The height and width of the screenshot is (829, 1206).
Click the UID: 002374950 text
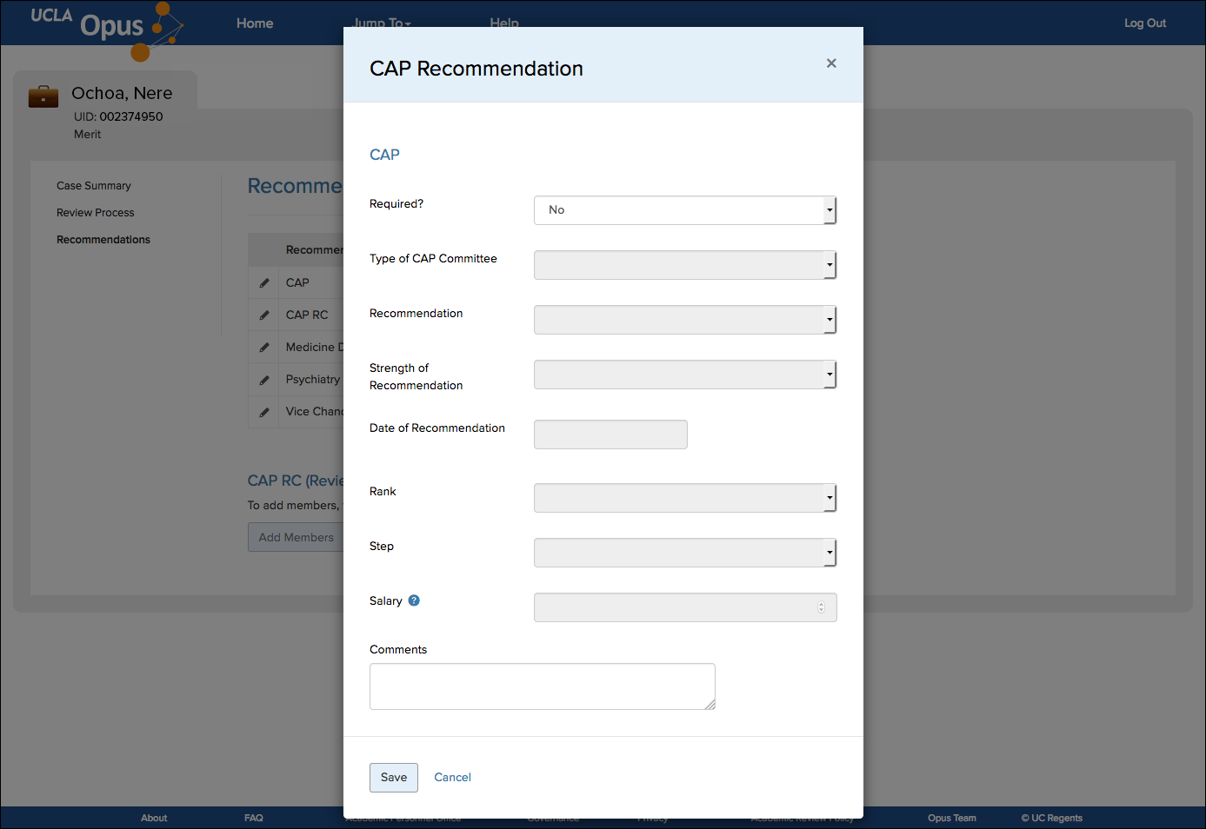tap(118, 116)
